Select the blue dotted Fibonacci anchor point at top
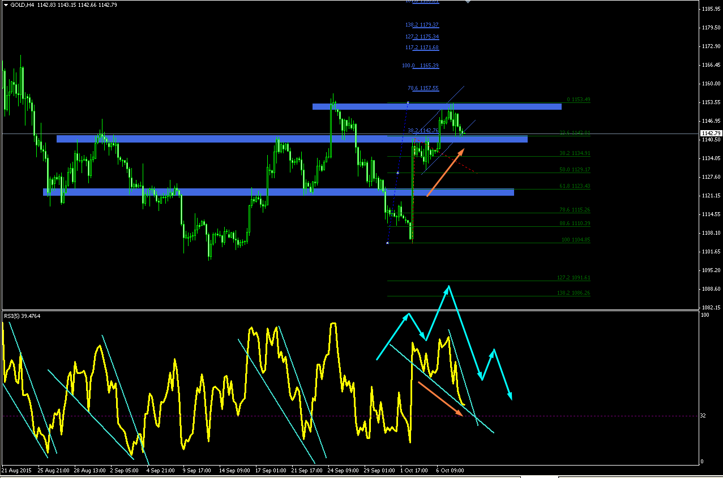 (408, 103)
